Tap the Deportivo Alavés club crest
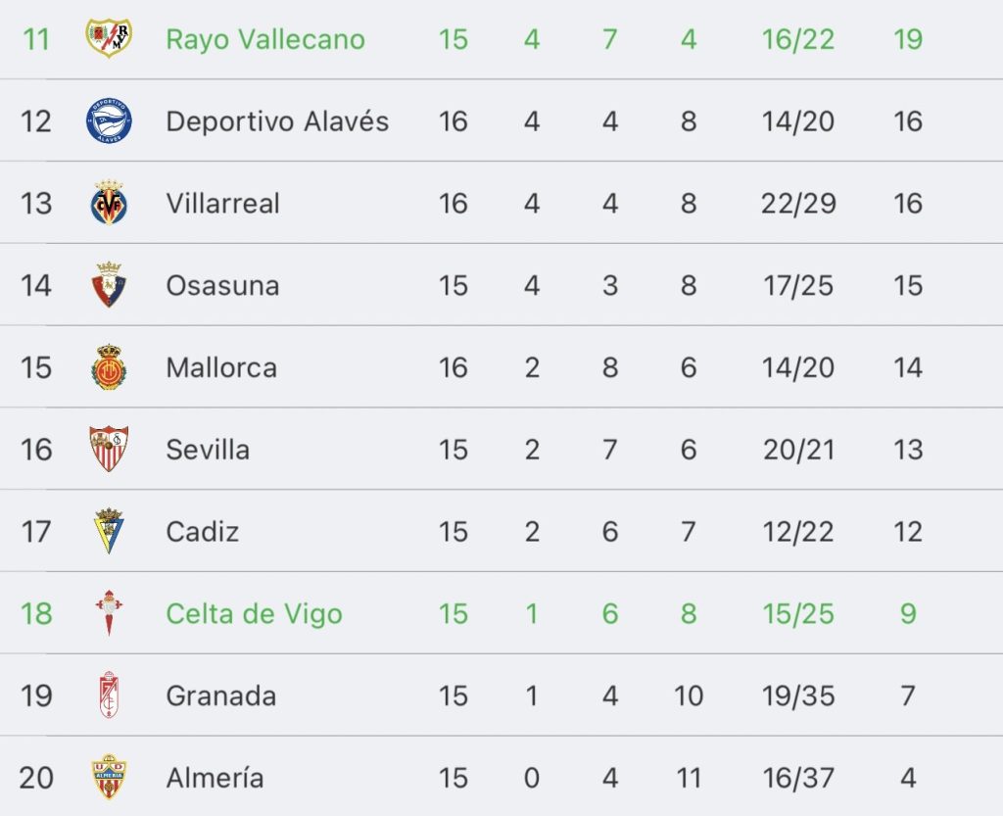The image size is (1003, 816). pyautogui.click(x=109, y=120)
